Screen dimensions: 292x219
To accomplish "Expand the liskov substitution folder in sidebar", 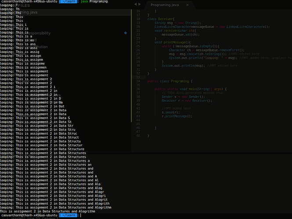I will click(31, 47).
